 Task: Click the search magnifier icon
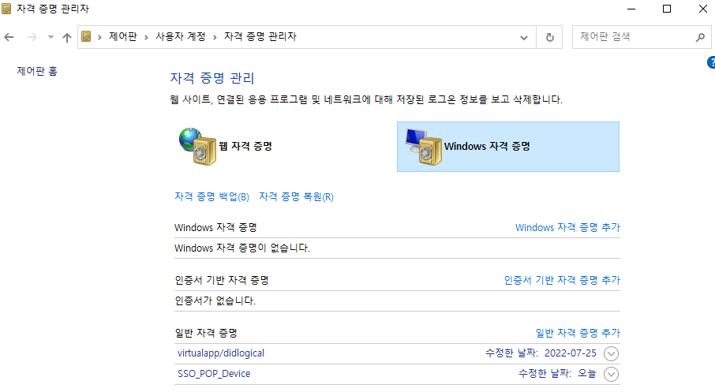coord(700,37)
